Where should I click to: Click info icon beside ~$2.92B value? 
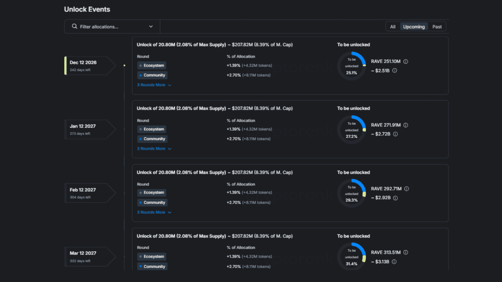395,198
